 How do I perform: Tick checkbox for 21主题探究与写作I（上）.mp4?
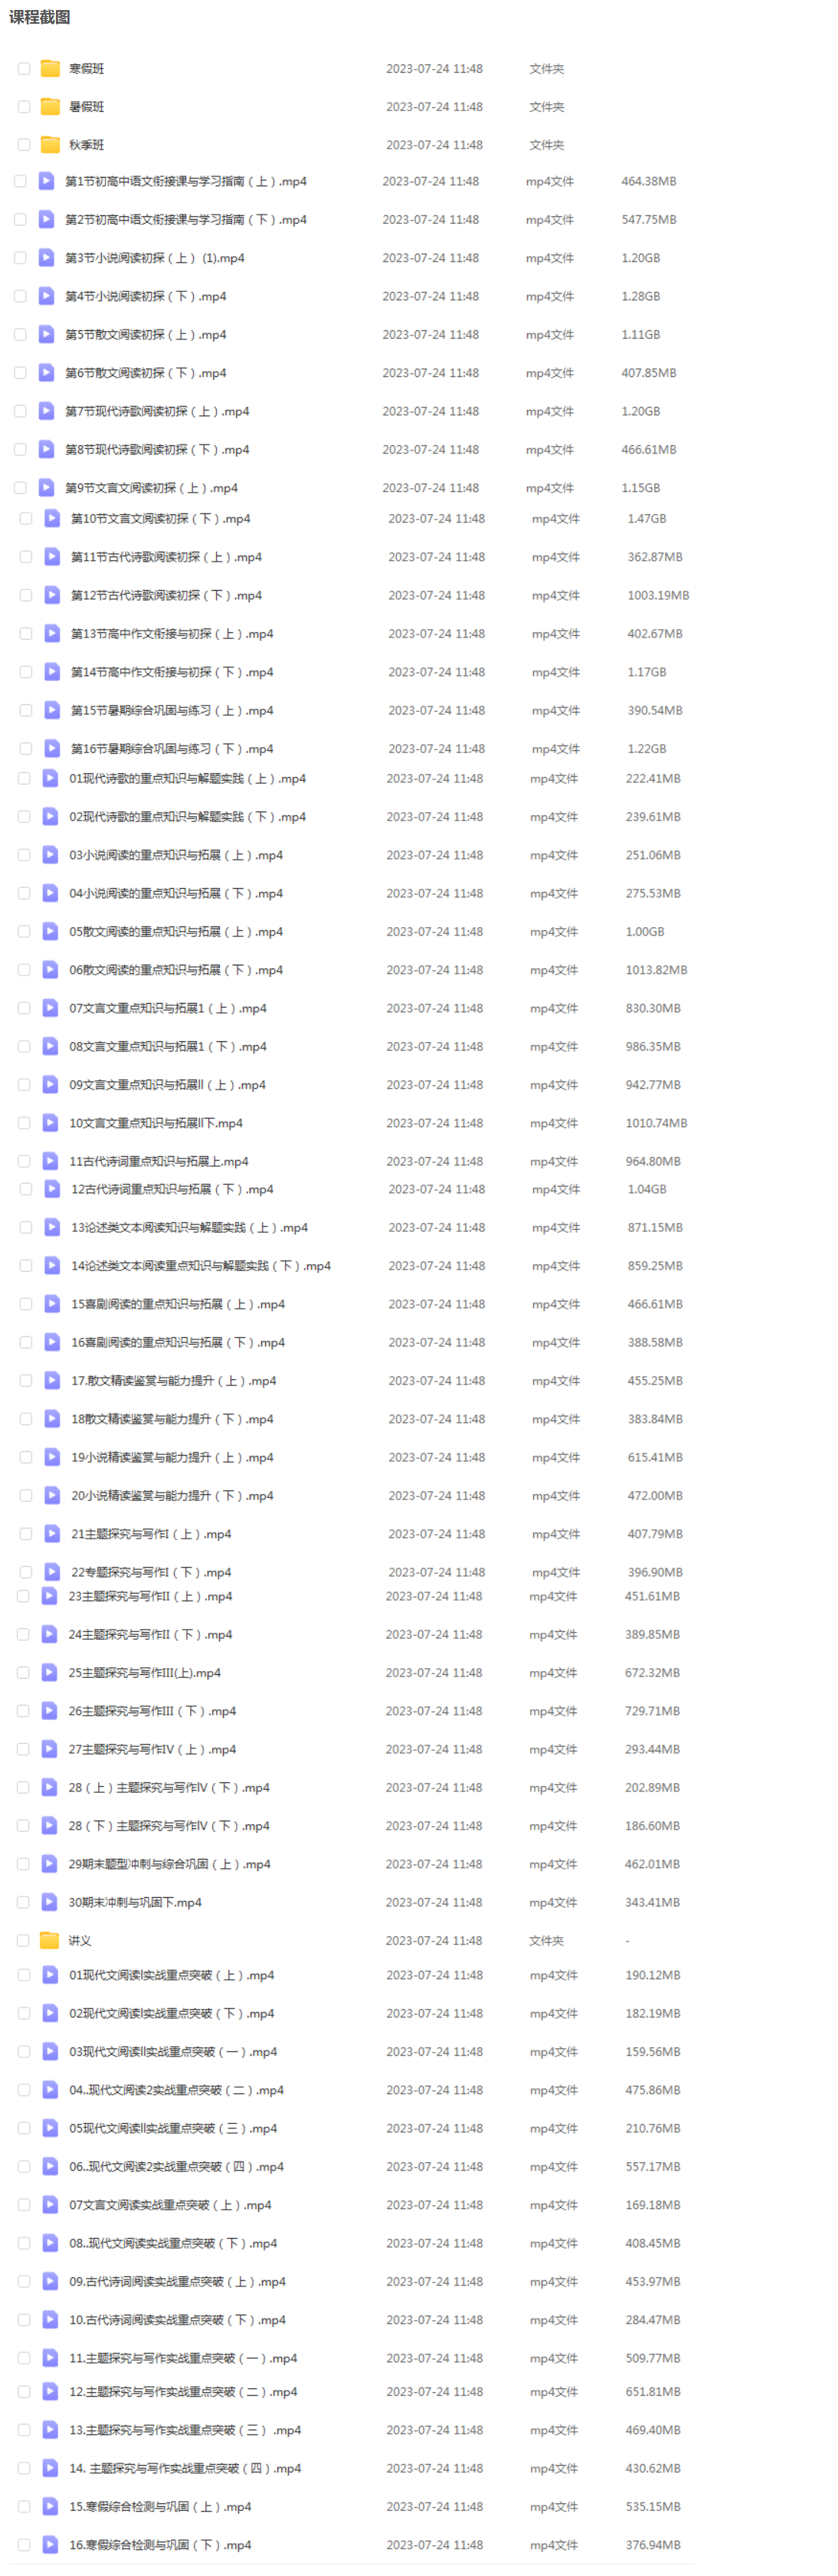(26, 1534)
